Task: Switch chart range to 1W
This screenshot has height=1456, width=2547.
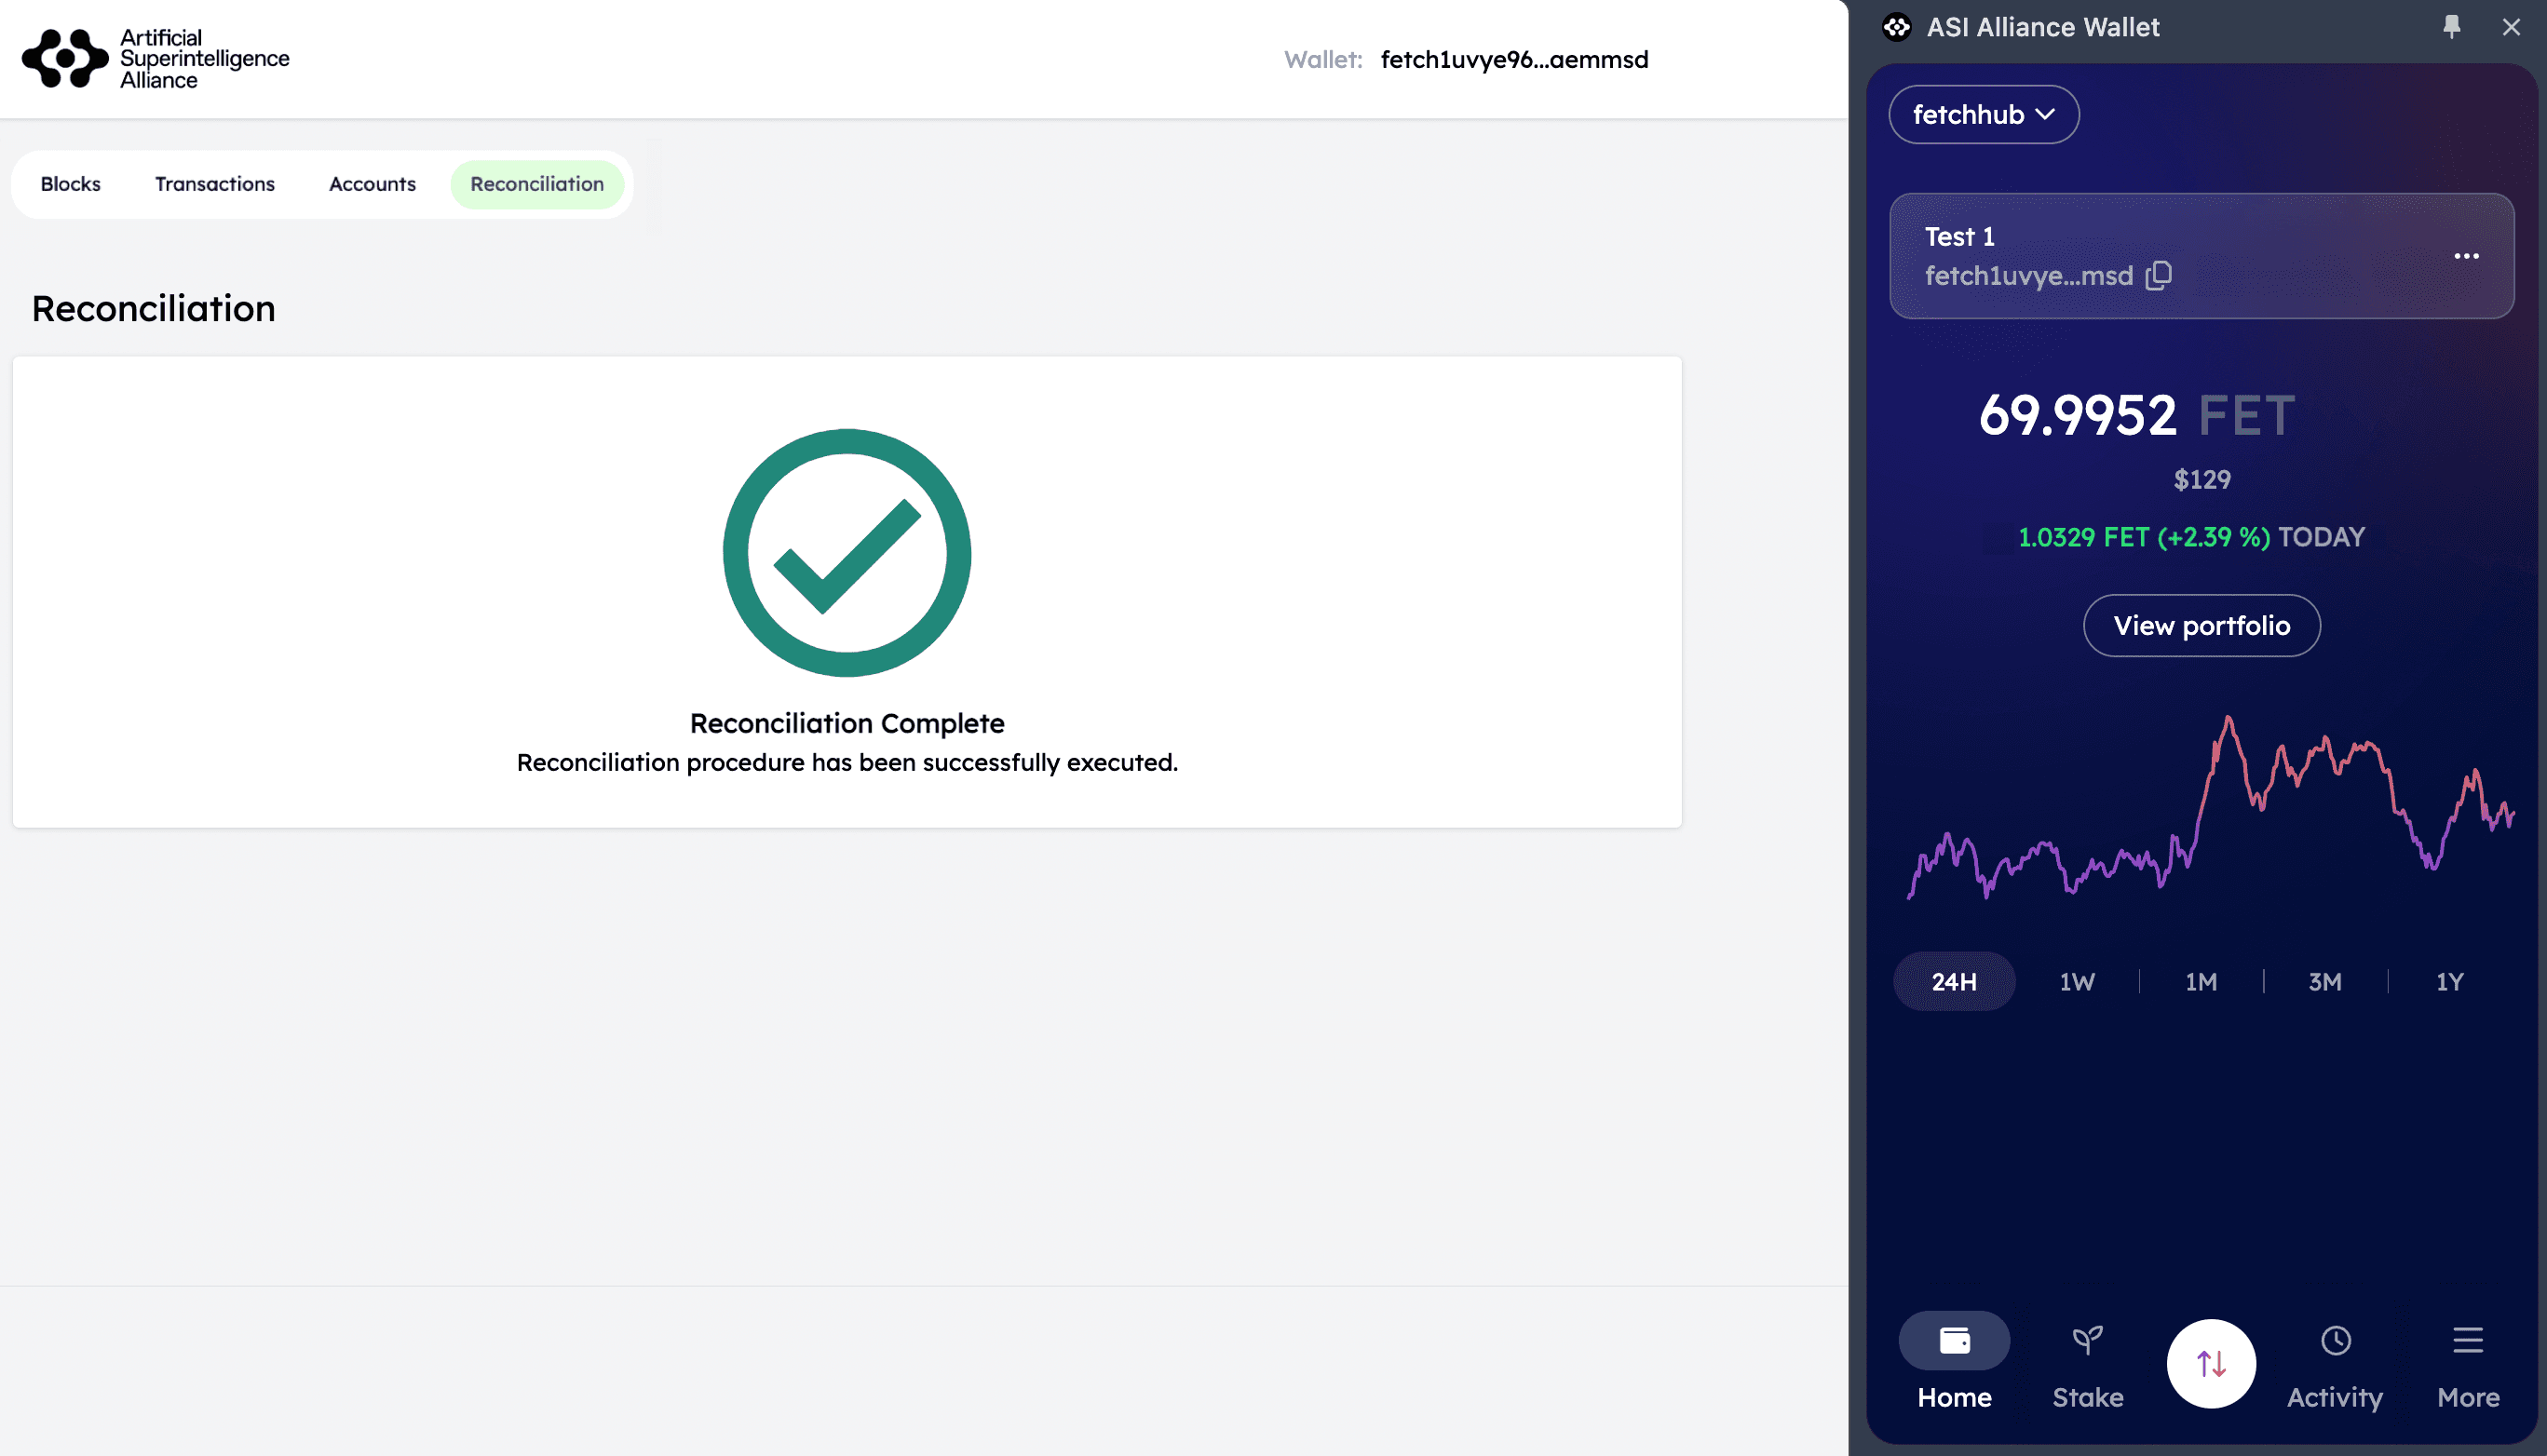Action: [x=2077, y=982]
